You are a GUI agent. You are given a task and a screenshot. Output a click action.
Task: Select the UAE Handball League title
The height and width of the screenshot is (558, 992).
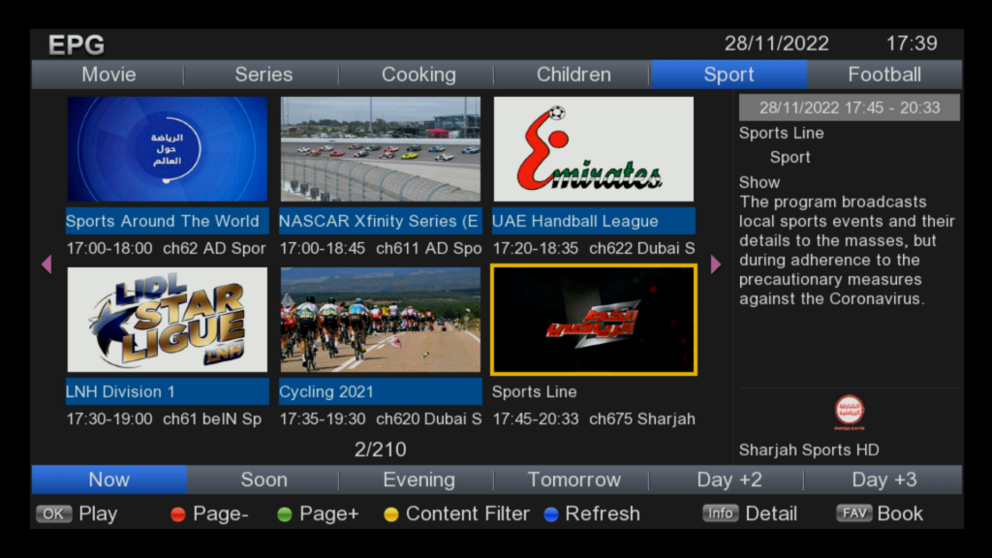pyautogui.click(x=594, y=221)
